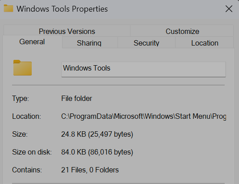239x184 pixels.
Task: Click the large Windows Tools folder icon
Action: pos(22,67)
